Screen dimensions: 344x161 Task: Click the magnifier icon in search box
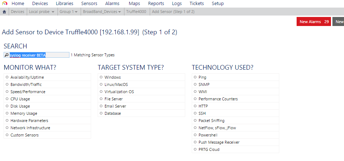pos(7,55)
